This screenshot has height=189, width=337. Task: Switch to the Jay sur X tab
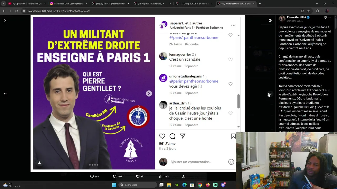pos(110,4)
